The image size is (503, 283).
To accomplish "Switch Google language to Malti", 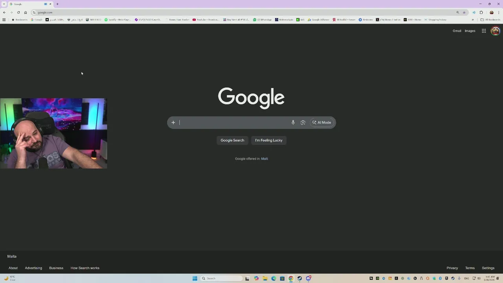I will pos(264,159).
